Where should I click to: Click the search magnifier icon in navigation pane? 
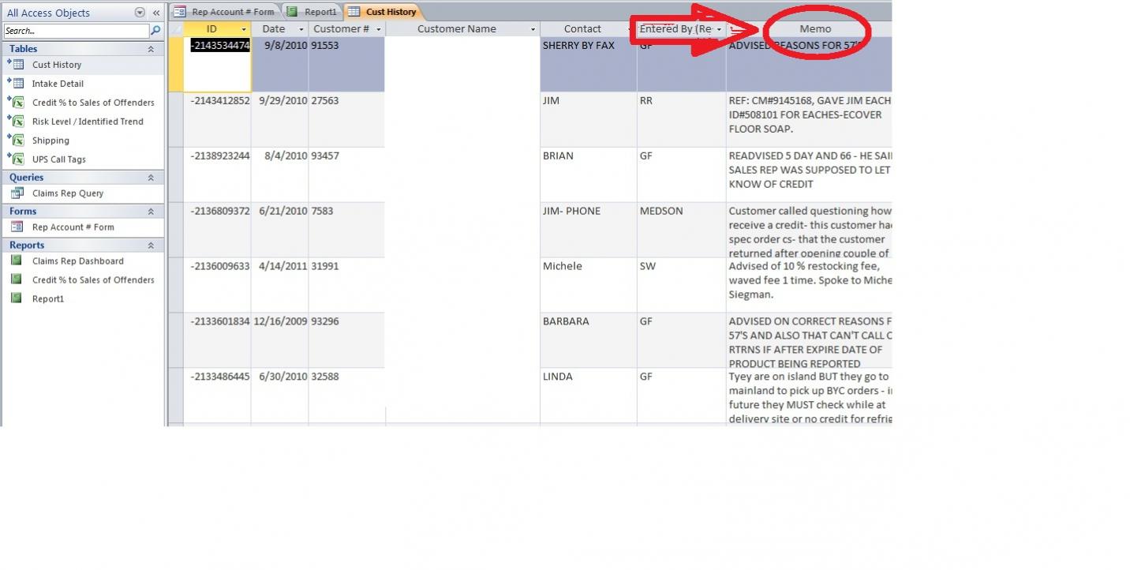point(155,31)
